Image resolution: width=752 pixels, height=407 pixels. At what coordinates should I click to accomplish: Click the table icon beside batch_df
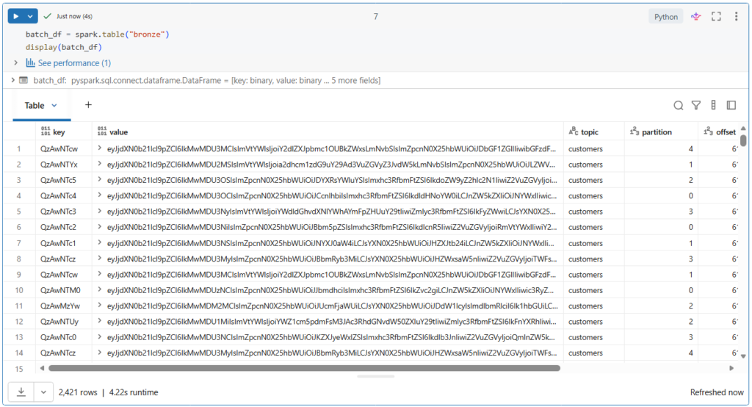point(23,80)
